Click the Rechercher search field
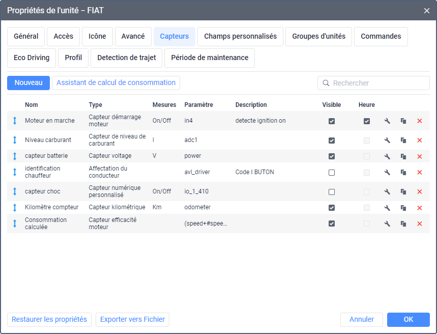Viewport: 437px width, 334px height. pyautogui.click(x=376, y=83)
